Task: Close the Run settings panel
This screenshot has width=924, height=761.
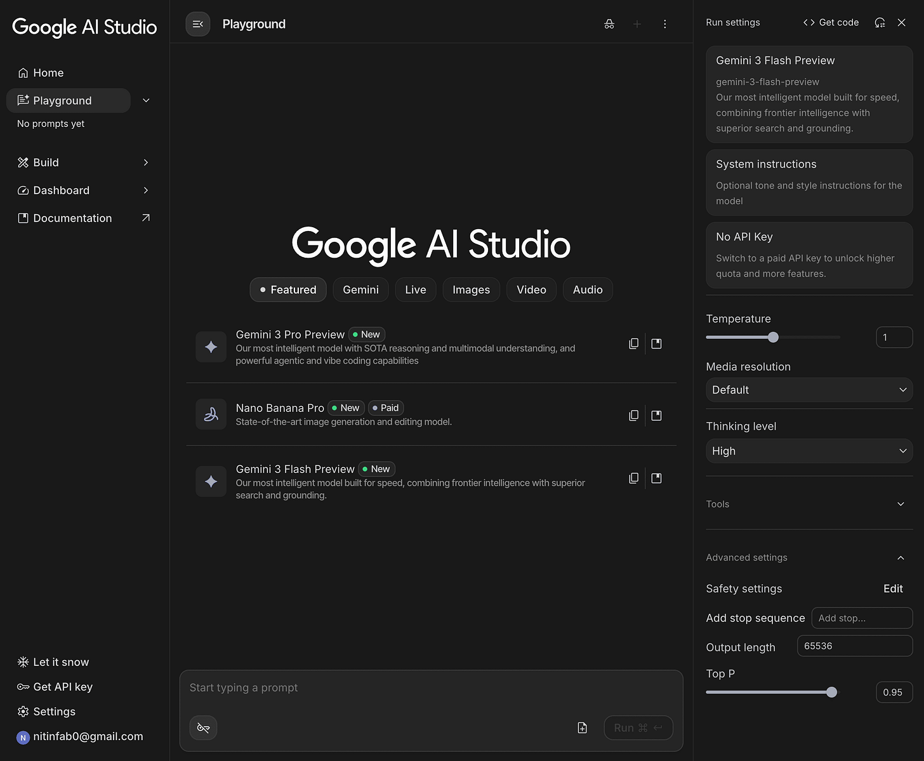Action: pyautogui.click(x=901, y=22)
